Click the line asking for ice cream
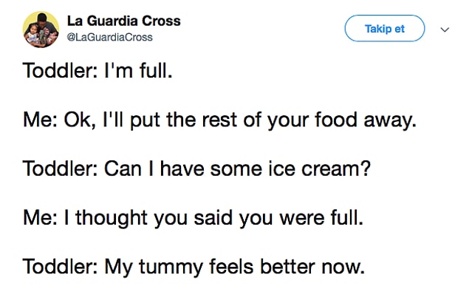This screenshot has width=469, height=286. point(196,168)
